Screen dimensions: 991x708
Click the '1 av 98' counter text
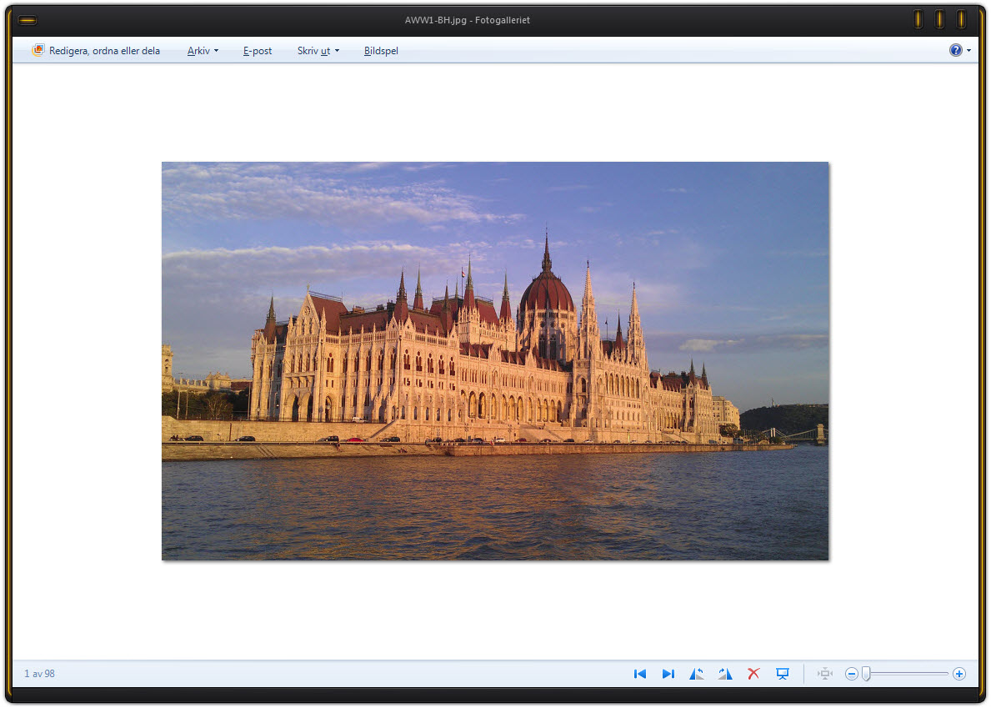[x=39, y=674]
